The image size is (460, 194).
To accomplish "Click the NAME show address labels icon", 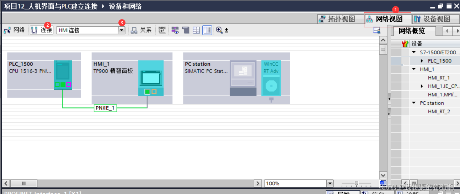I will [162, 30].
